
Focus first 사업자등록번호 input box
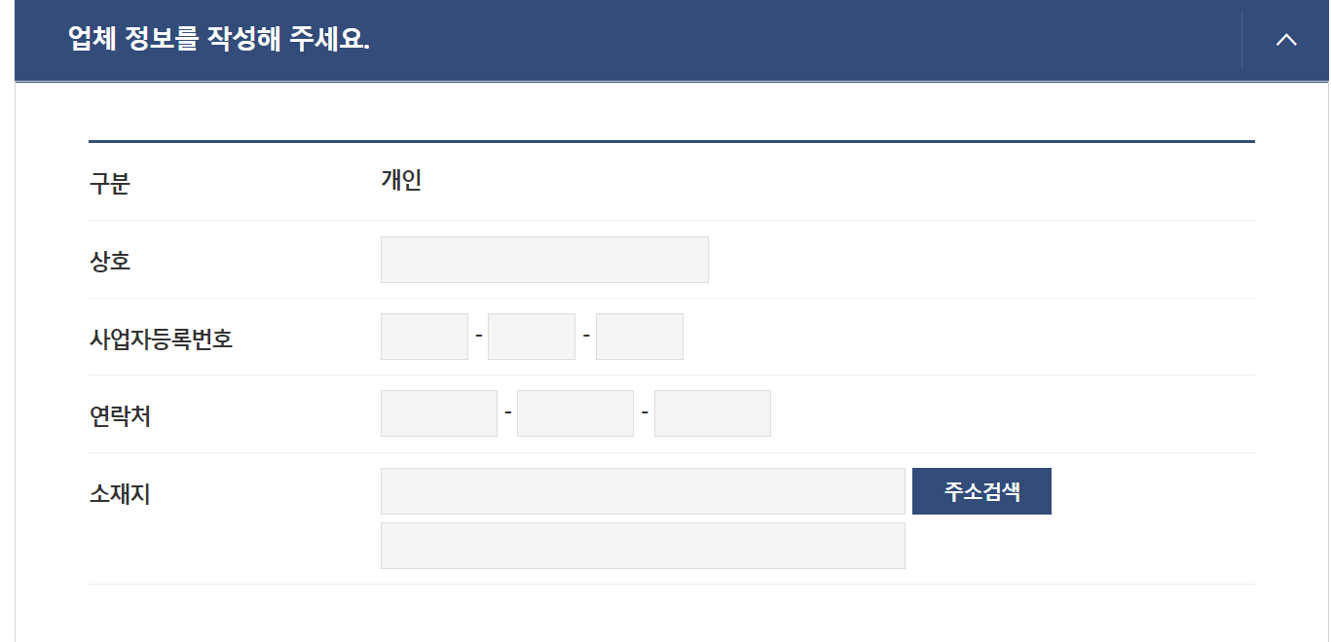point(425,337)
